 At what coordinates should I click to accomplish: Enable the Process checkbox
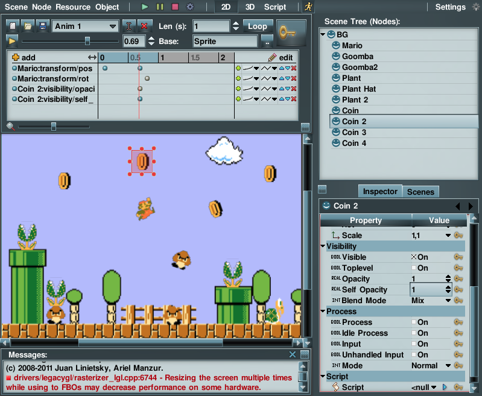414,322
